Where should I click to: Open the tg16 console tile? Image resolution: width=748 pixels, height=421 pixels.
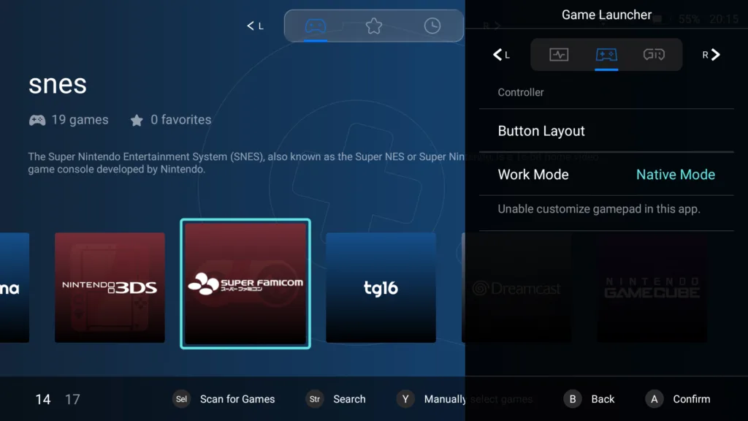381,287
